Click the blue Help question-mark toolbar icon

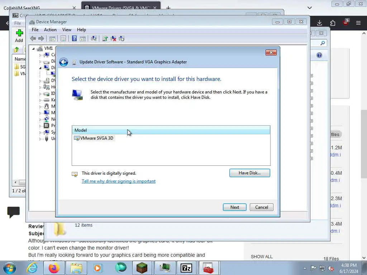click(74, 38)
